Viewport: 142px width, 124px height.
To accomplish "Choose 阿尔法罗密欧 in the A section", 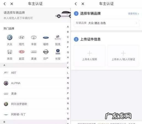I will tap(34, 104).
